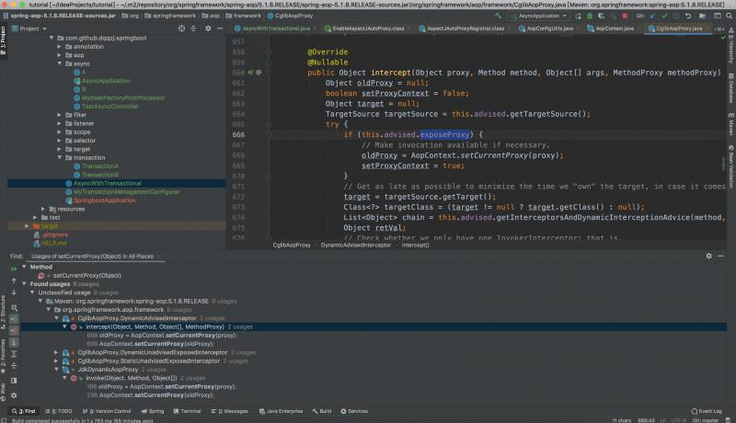Open Project panel settings gear
The width and height of the screenshot is (736, 423).
click(208, 29)
